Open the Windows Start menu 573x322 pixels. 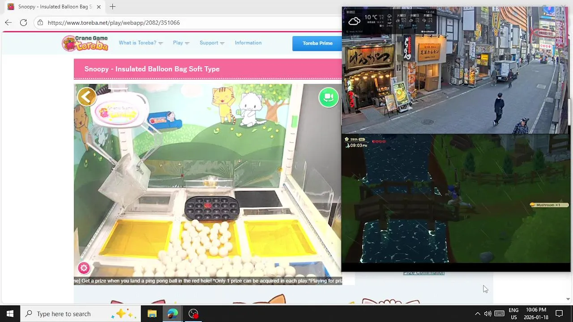click(10, 314)
